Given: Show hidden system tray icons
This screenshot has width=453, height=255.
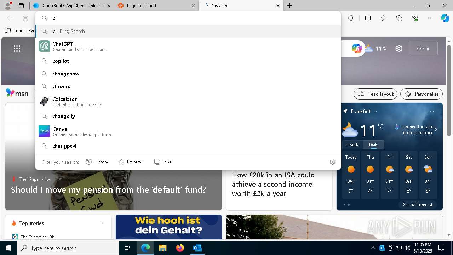Looking at the screenshot, I should tap(373, 248).
